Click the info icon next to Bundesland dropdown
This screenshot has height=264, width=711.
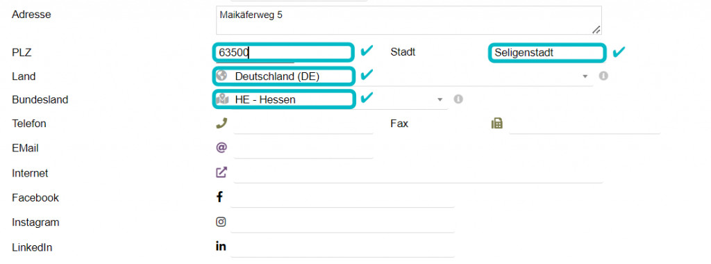458,99
